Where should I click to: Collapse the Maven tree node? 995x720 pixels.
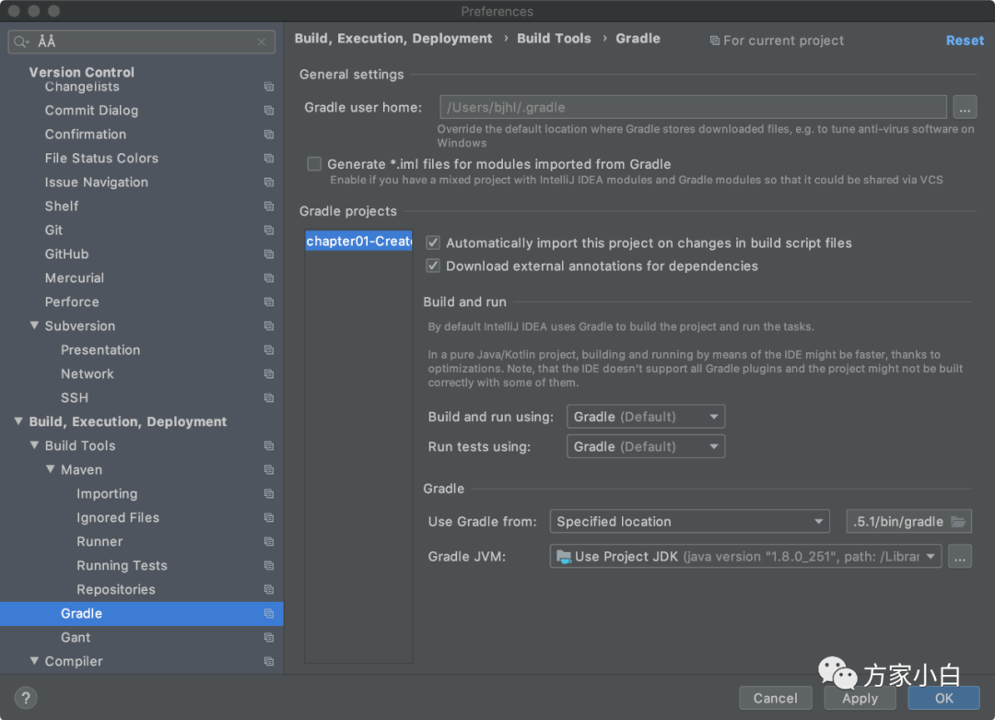point(52,470)
